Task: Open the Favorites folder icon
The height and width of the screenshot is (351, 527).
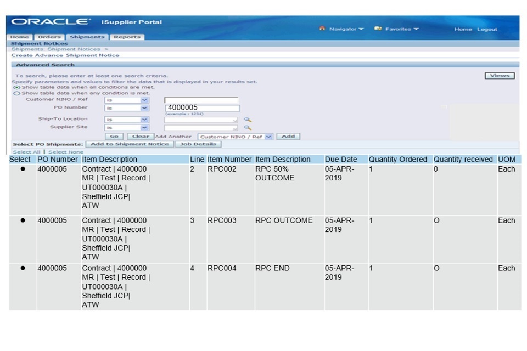Action: (378, 29)
